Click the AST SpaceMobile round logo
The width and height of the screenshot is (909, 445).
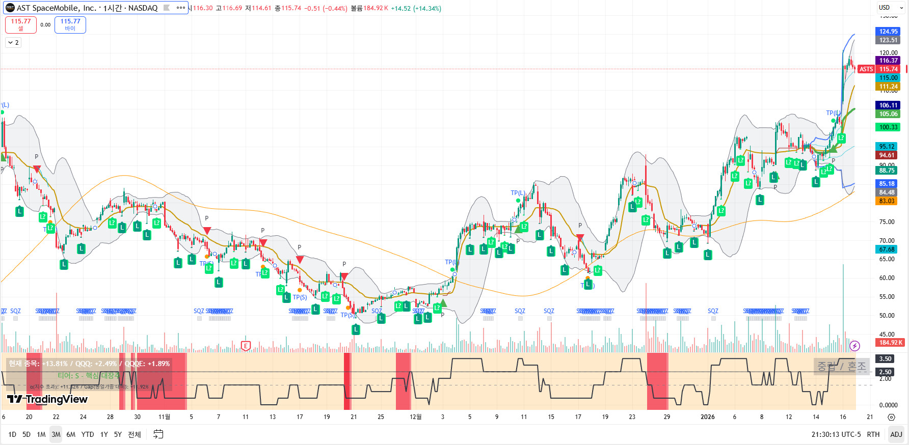pos(10,8)
